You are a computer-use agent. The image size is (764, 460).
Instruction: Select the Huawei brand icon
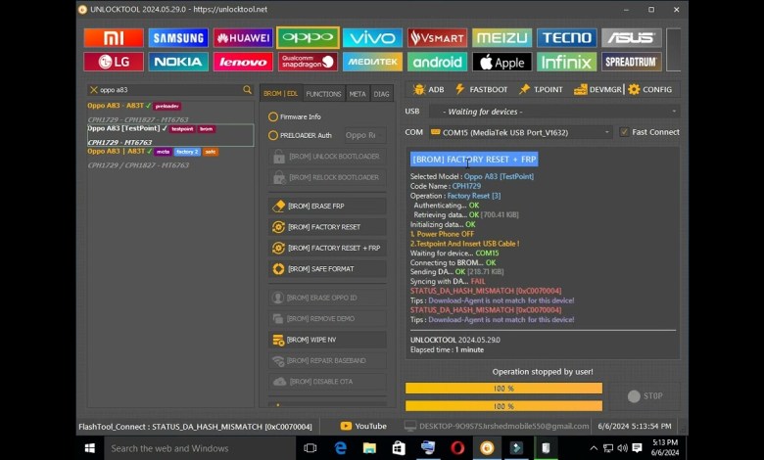point(243,38)
